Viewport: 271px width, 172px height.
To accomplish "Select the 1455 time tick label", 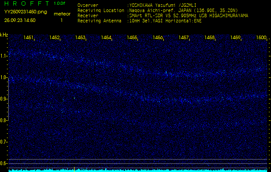I will pyautogui.click(x=132, y=38).
